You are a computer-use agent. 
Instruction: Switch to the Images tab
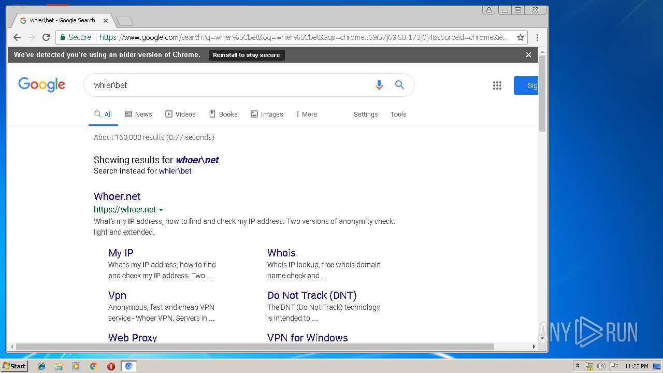click(x=267, y=114)
